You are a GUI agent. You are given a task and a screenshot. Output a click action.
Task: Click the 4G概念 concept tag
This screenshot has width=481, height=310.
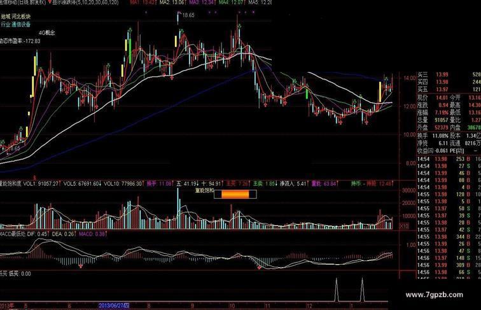click(47, 32)
